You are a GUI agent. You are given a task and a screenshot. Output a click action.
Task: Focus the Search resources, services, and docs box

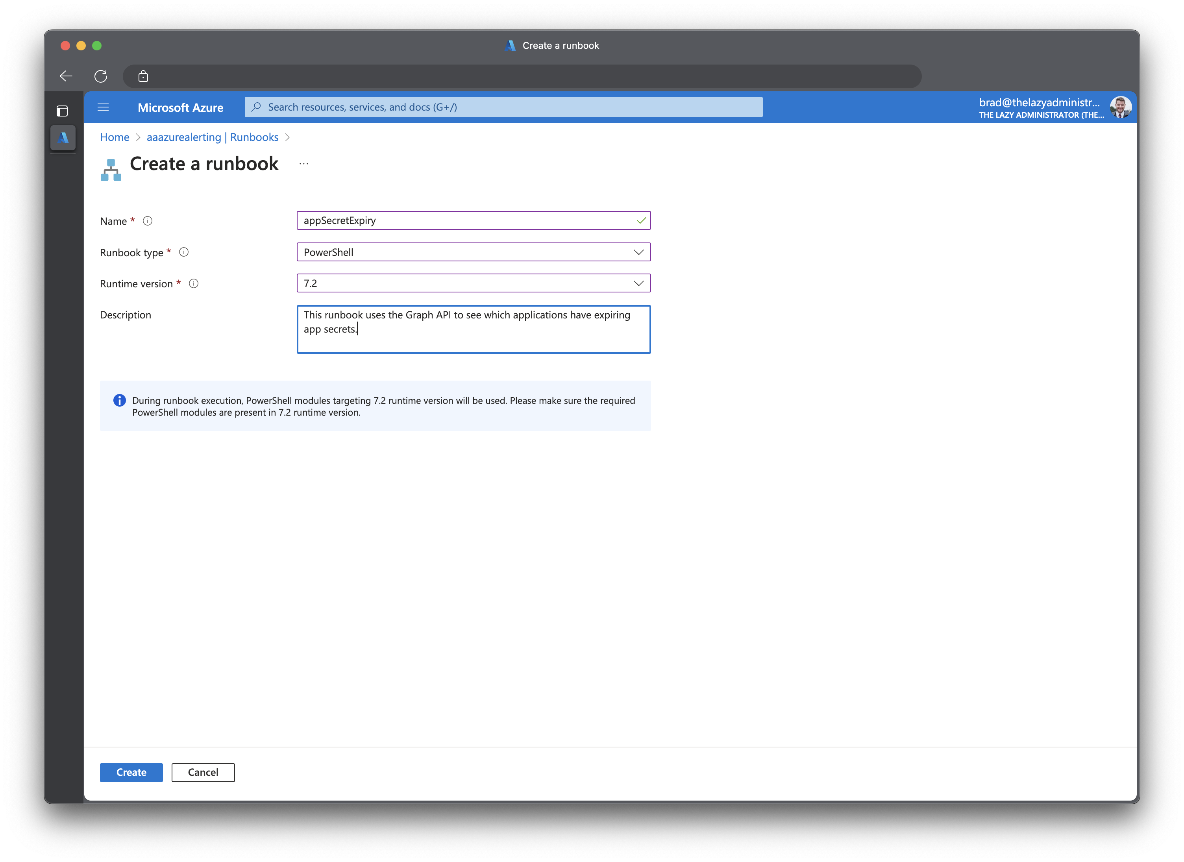click(504, 107)
